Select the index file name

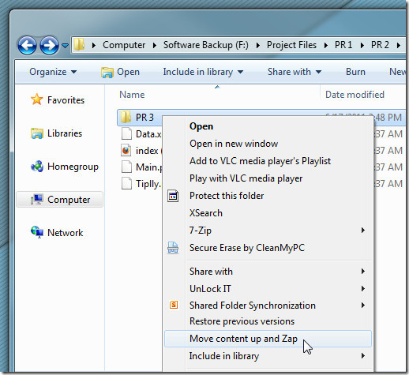tap(147, 151)
